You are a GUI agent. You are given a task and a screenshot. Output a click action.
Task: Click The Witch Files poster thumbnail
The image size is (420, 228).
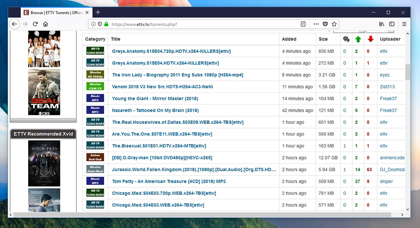[44, 163]
